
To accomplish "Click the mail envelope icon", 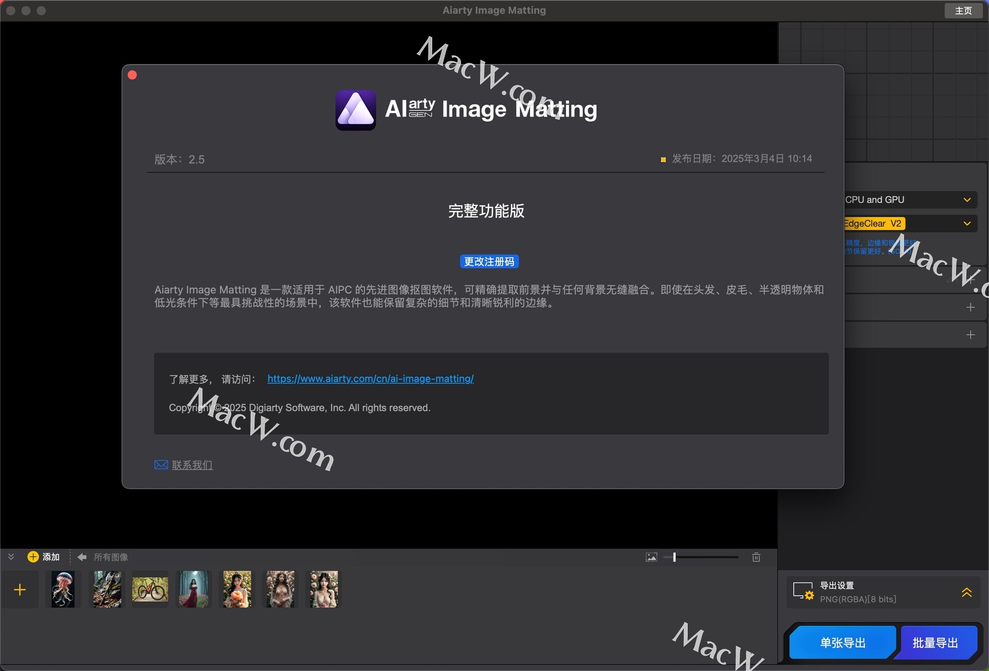I will 161,465.
